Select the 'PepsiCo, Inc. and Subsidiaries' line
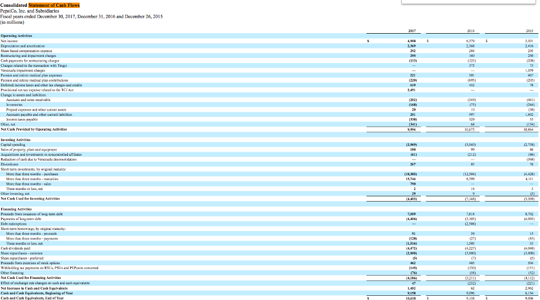The image size is (540, 300). pyautogui.click(x=30, y=11)
